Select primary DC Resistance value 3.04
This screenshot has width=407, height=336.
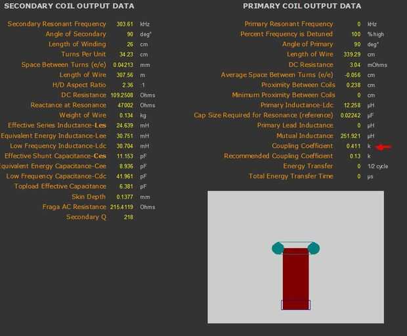coord(355,64)
